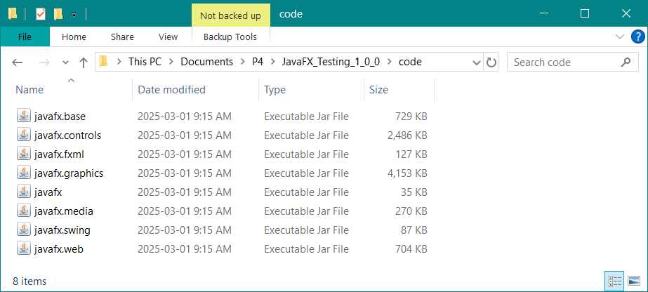648x292 pixels.
Task: Click the New folder quick access icon
Action: pyautogui.click(x=58, y=15)
